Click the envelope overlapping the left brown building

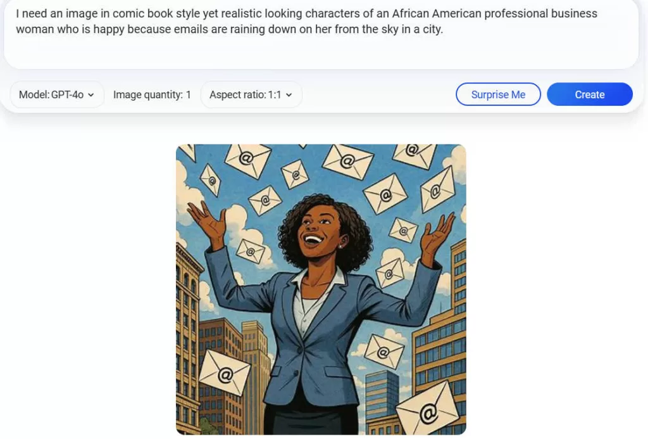coord(225,372)
